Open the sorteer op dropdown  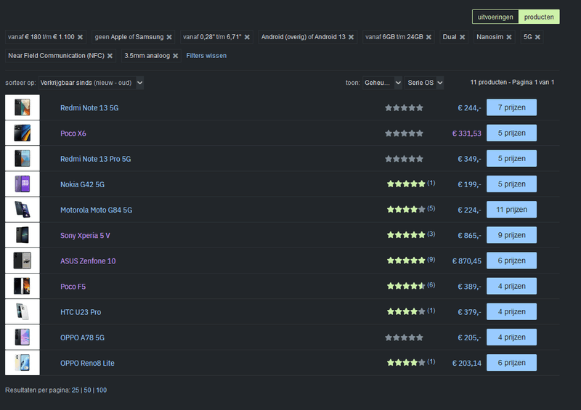click(x=92, y=83)
